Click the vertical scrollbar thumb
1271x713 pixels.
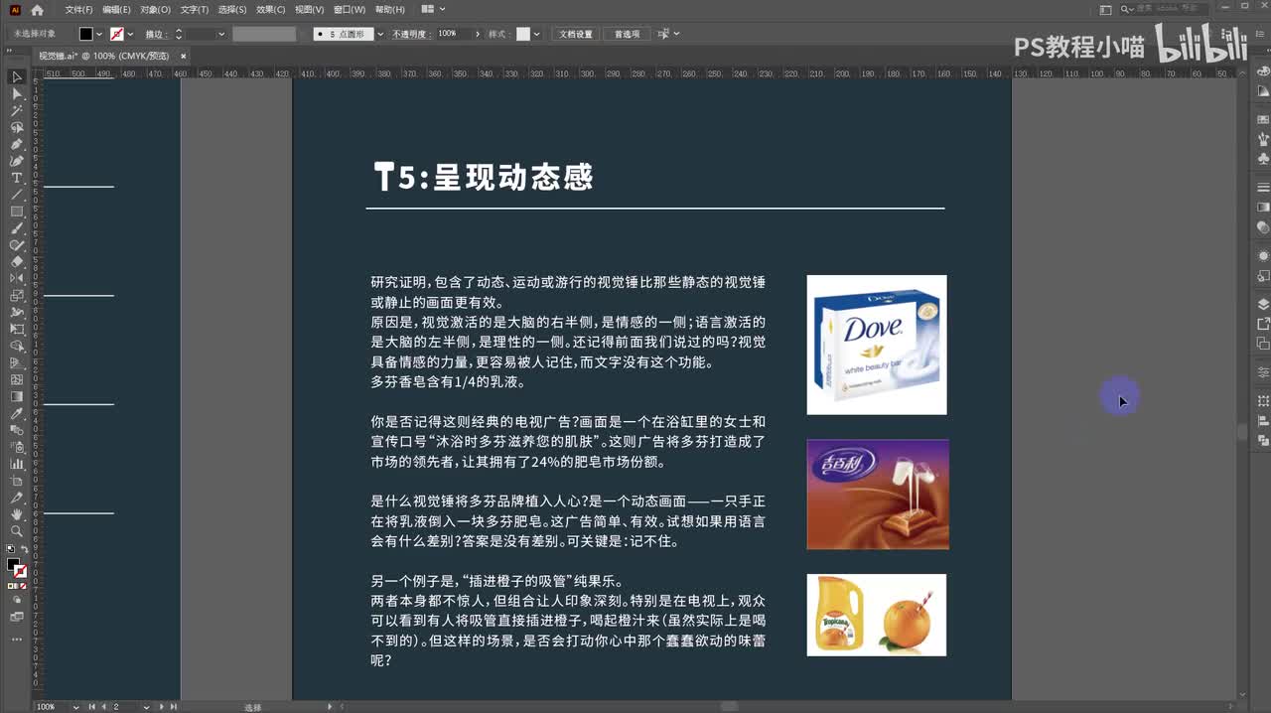[1242, 432]
